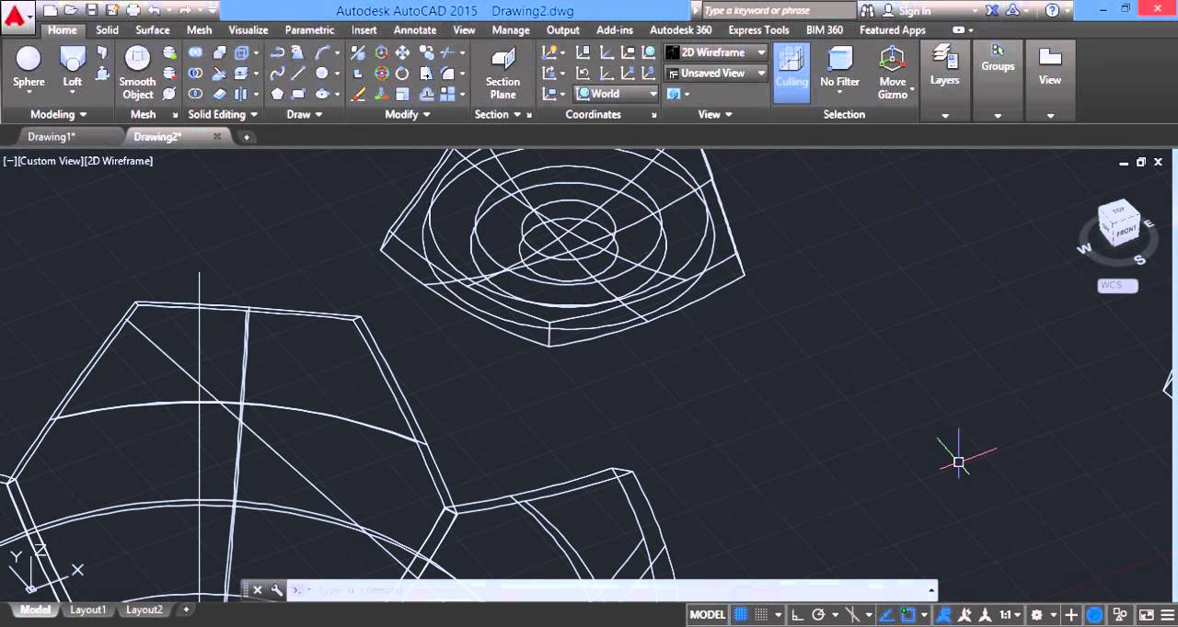Toggle object snap tracking in status bar

887,615
